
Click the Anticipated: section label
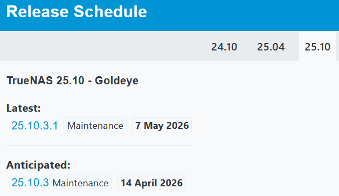pos(38,165)
